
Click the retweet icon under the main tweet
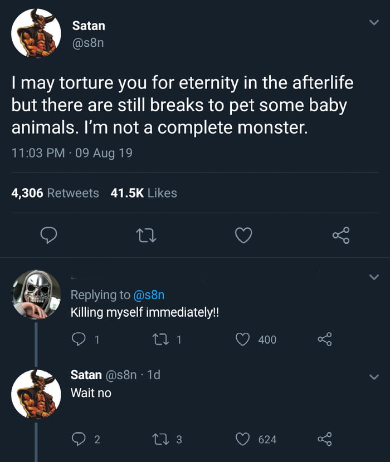[x=147, y=236]
